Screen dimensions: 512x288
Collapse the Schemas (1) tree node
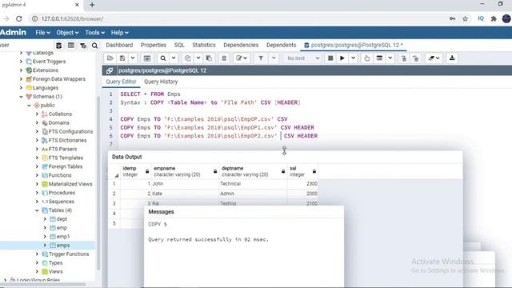22,97
